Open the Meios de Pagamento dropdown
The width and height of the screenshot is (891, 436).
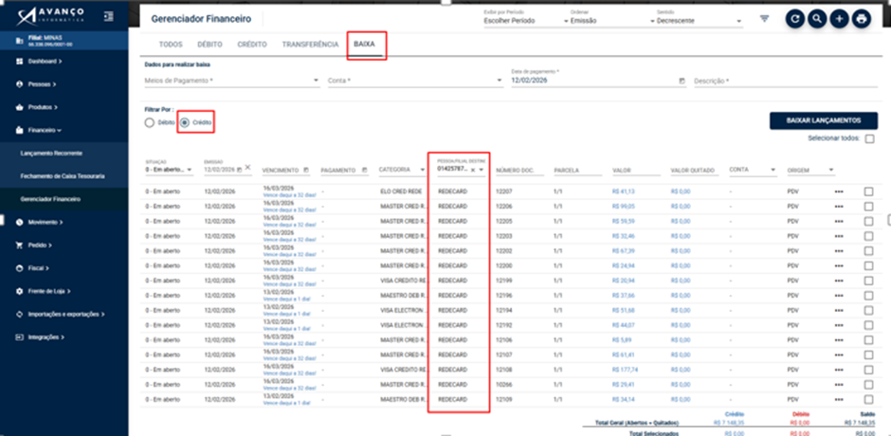coord(232,82)
